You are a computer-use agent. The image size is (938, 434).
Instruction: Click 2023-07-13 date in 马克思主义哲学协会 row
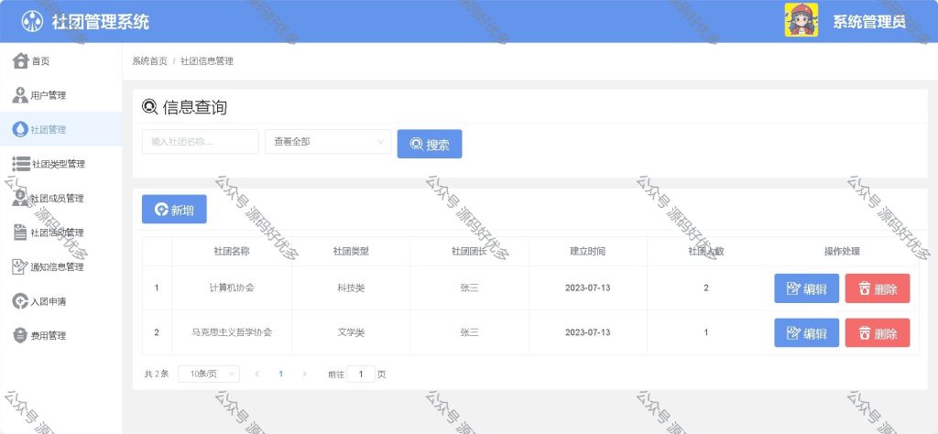(x=587, y=332)
